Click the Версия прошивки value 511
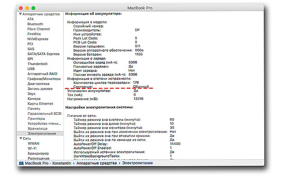The height and width of the screenshot is (177, 281). [137, 46]
